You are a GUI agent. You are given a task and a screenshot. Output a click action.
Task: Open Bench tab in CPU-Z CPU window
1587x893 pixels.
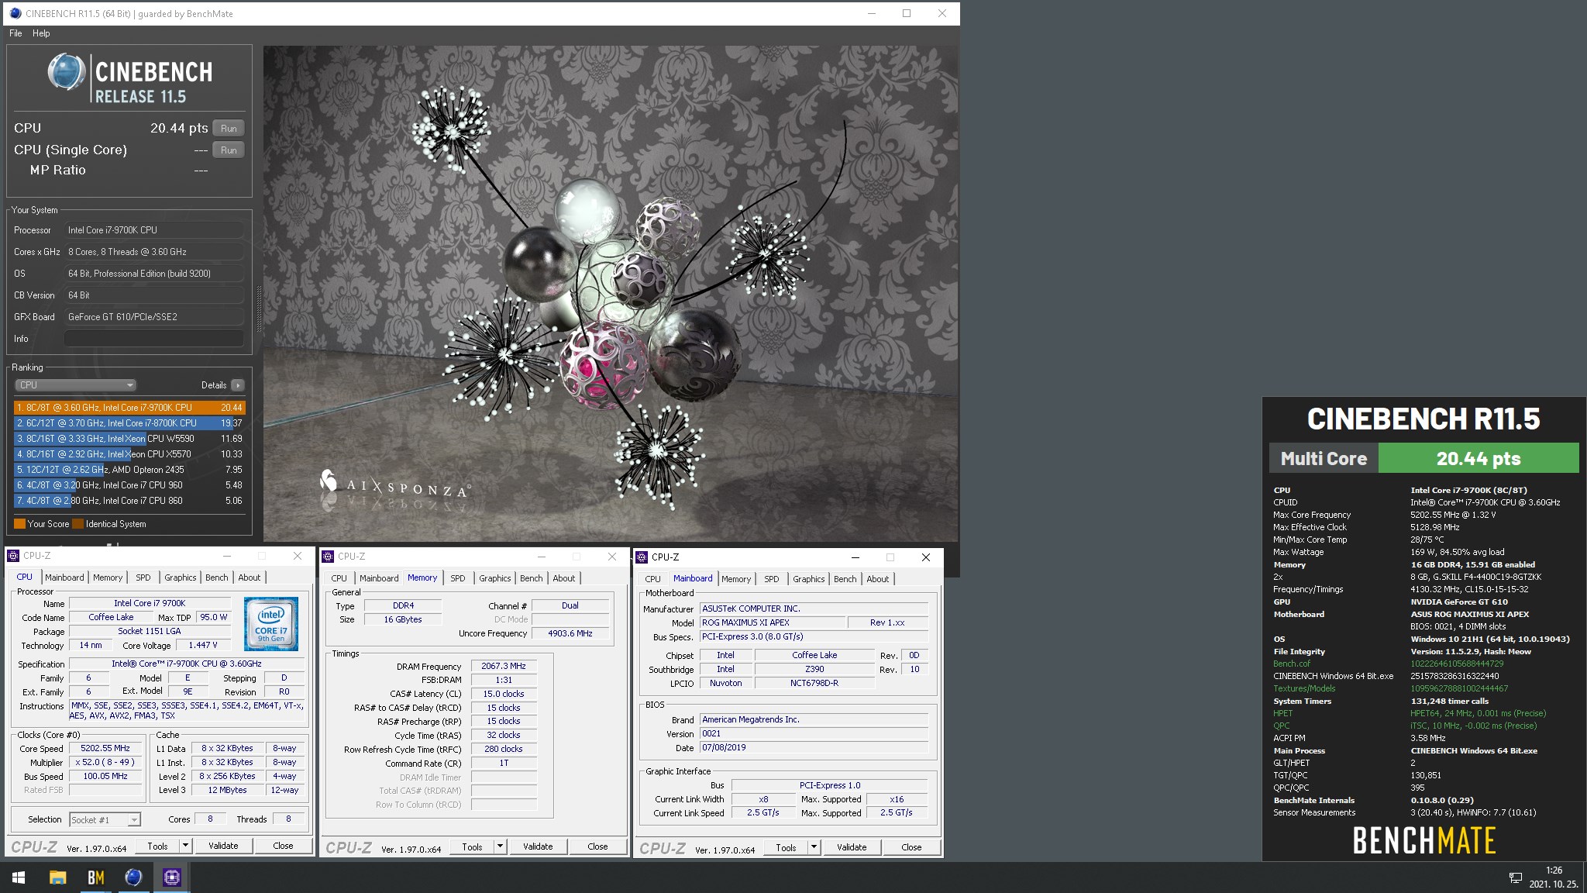point(216,578)
